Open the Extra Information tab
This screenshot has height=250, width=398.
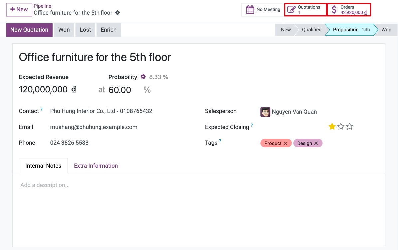[96, 166]
